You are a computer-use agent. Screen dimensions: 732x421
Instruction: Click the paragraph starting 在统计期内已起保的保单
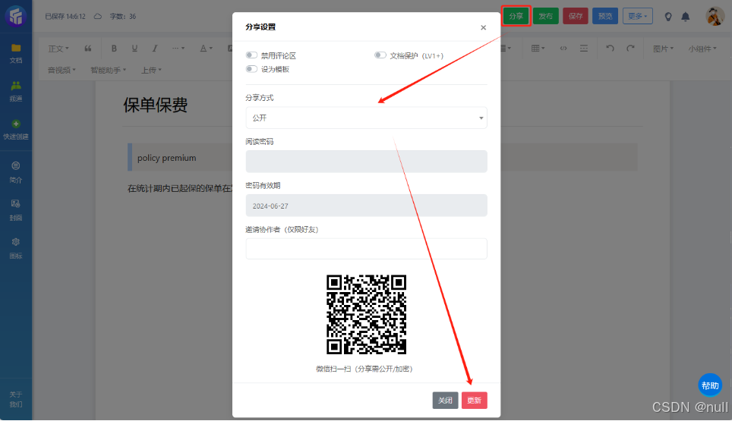point(180,188)
